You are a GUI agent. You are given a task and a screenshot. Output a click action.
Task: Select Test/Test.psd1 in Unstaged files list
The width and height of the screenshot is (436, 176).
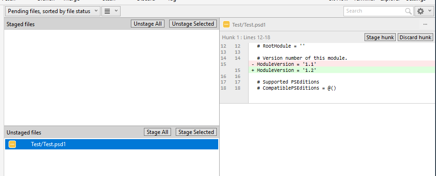[112, 144]
